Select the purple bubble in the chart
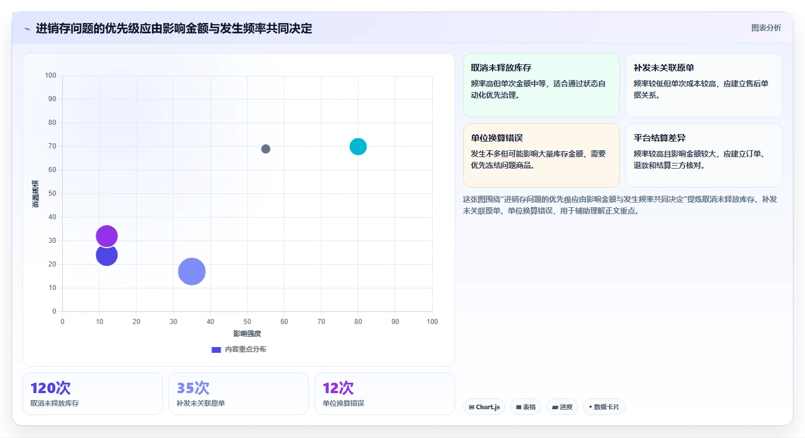 pos(106,236)
